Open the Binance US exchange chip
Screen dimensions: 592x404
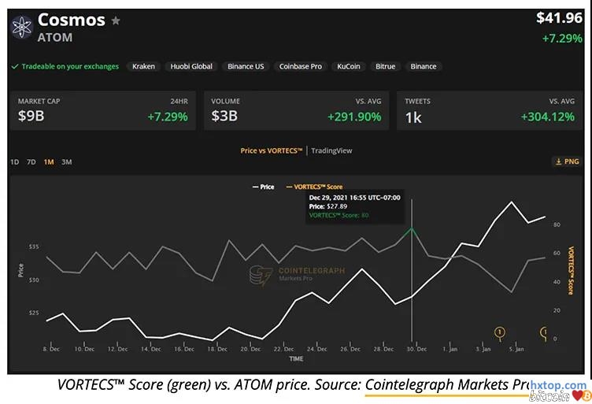[x=246, y=66]
